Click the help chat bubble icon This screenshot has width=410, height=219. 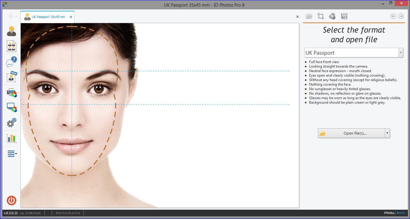pos(11,62)
